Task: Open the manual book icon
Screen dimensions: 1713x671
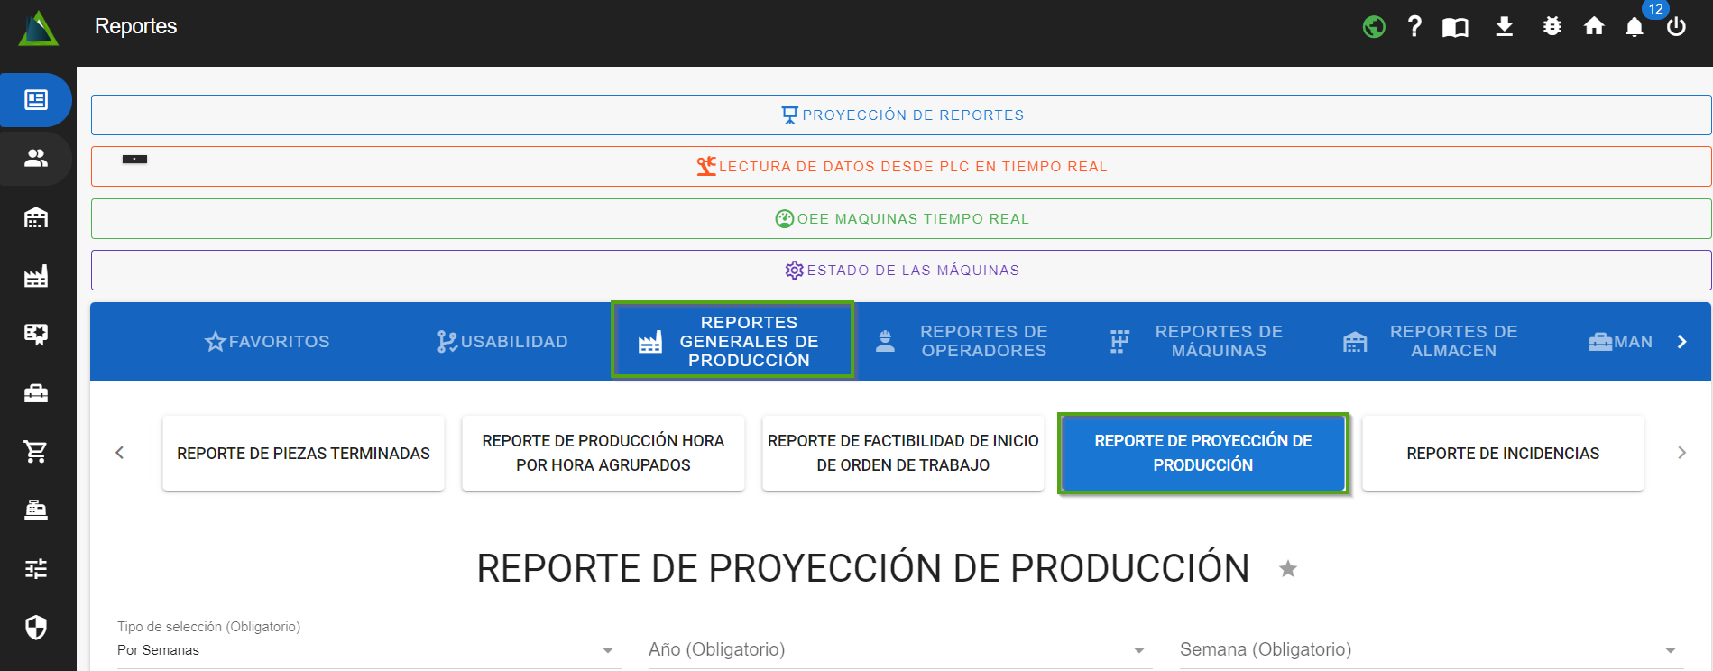Action: tap(1455, 27)
